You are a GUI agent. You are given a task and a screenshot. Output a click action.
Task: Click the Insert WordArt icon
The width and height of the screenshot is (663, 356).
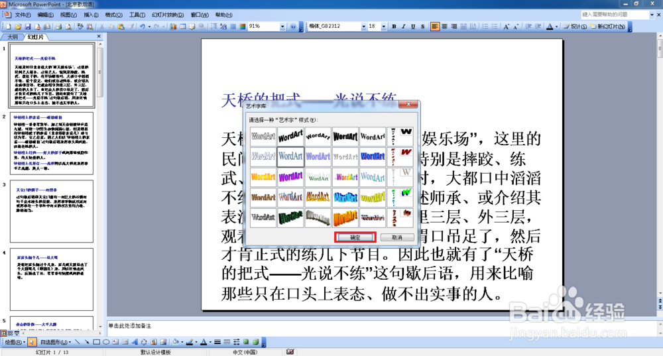(x=135, y=342)
